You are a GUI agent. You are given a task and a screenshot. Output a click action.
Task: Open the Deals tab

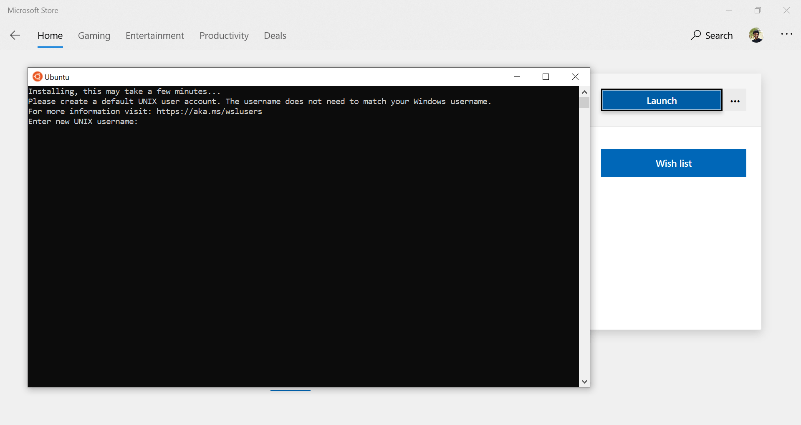(275, 36)
